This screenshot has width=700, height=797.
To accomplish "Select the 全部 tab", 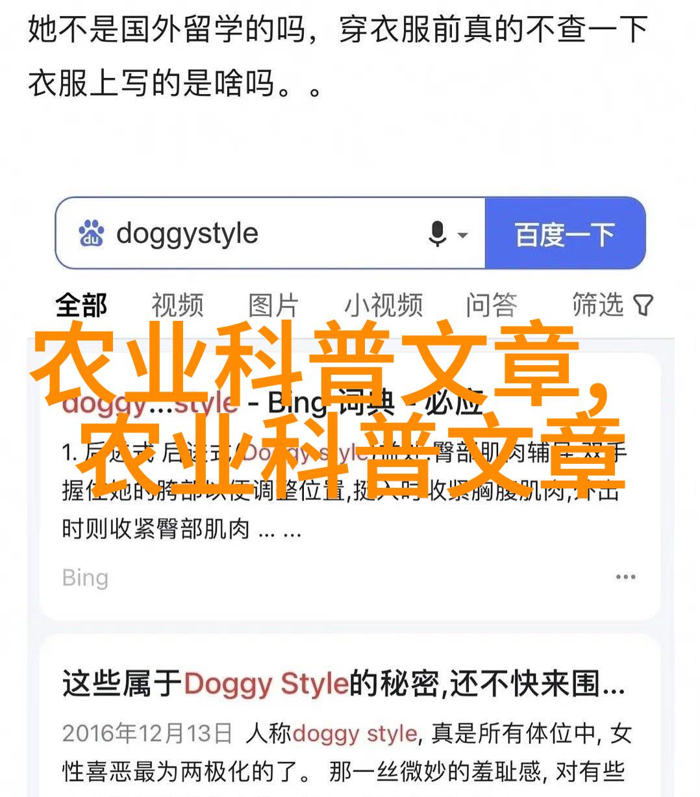I will [81, 305].
